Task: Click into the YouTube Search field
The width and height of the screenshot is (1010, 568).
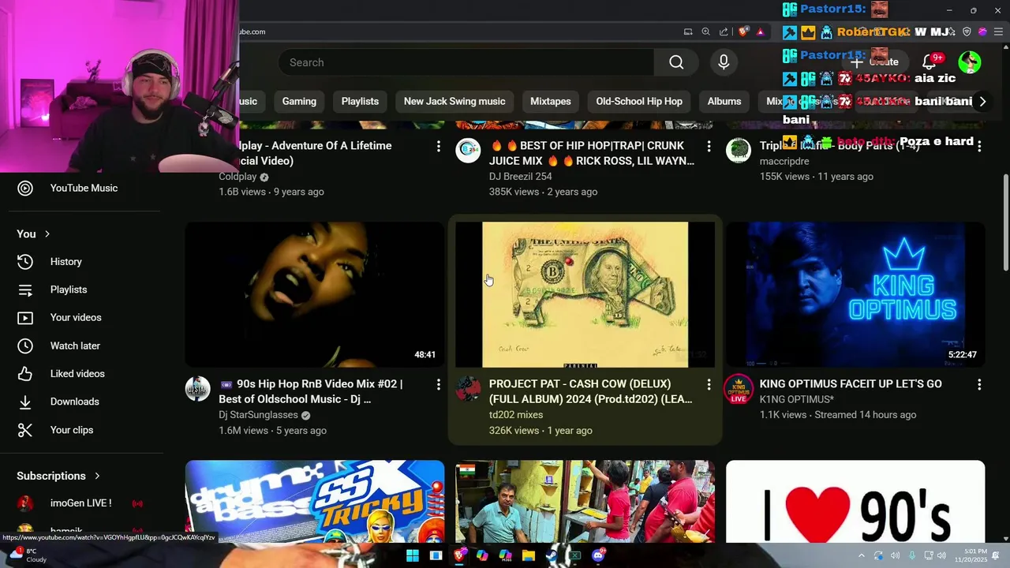Action: click(x=466, y=62)
